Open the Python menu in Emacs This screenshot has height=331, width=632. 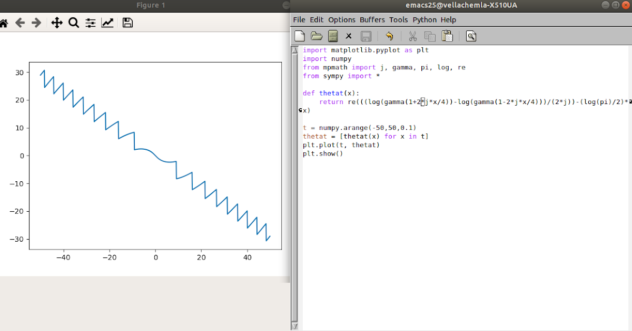click(424, 19)
